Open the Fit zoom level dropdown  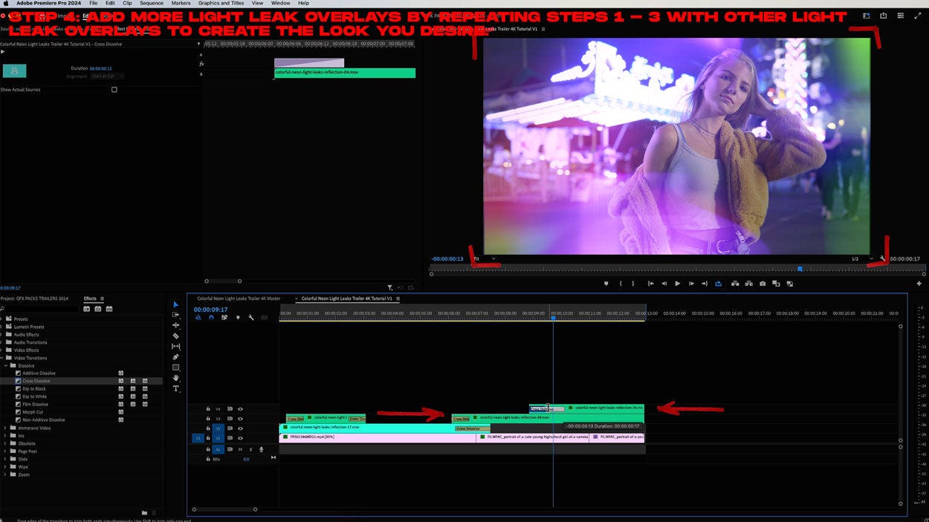pos(485,259)
